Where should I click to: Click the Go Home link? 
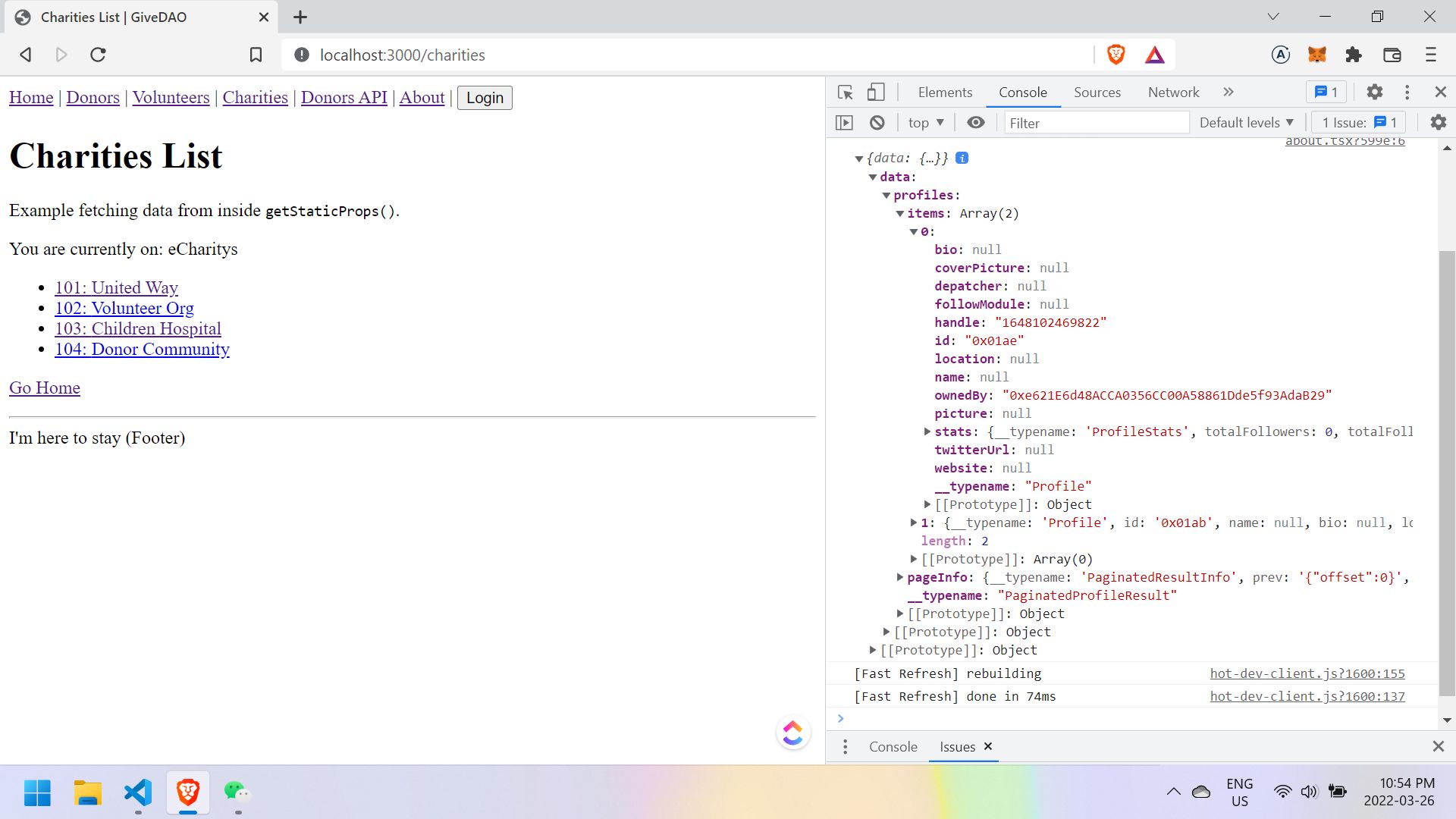tap(44, 389)
